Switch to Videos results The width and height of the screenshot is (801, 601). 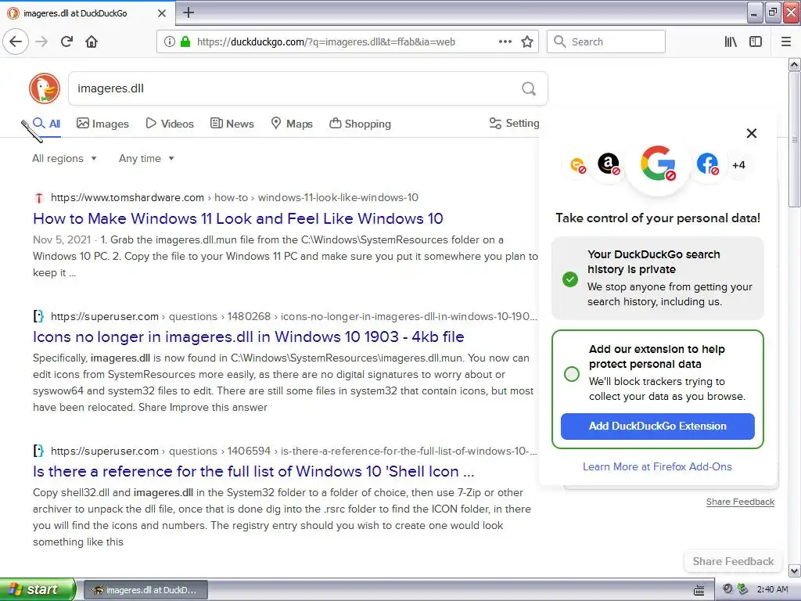(170, 123)
